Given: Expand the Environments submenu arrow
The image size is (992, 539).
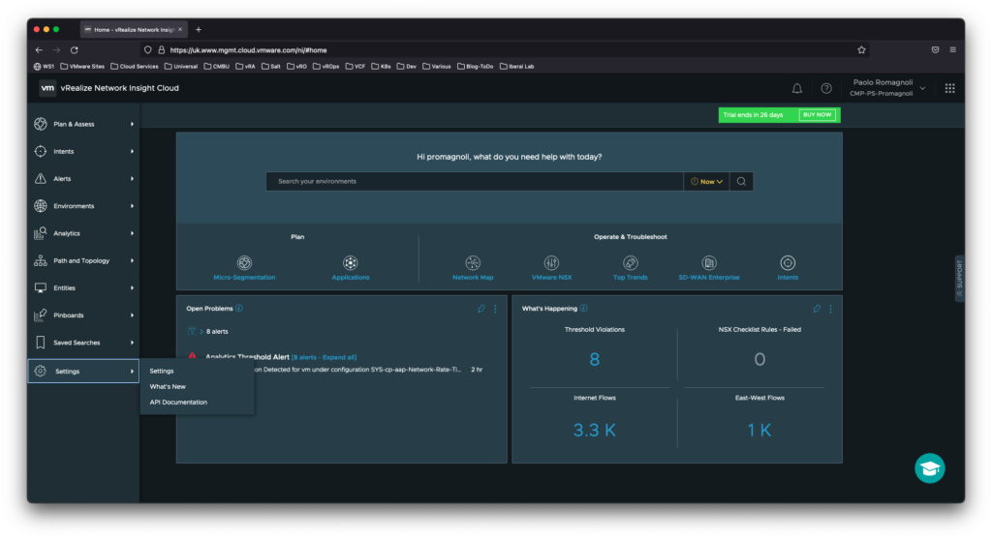Looking at the screenshot, I should [132, 206].
